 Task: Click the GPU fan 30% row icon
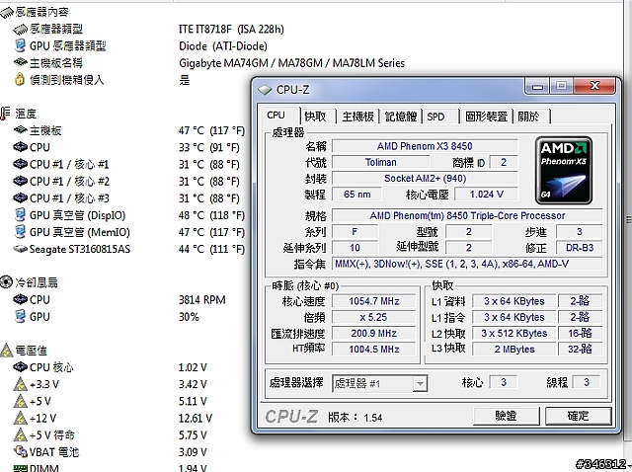(x=20, y=316)
